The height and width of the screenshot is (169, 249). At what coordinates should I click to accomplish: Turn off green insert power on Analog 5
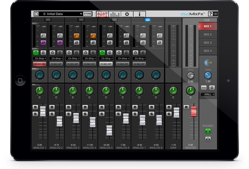pyautogui.click(x=102, y=53)
